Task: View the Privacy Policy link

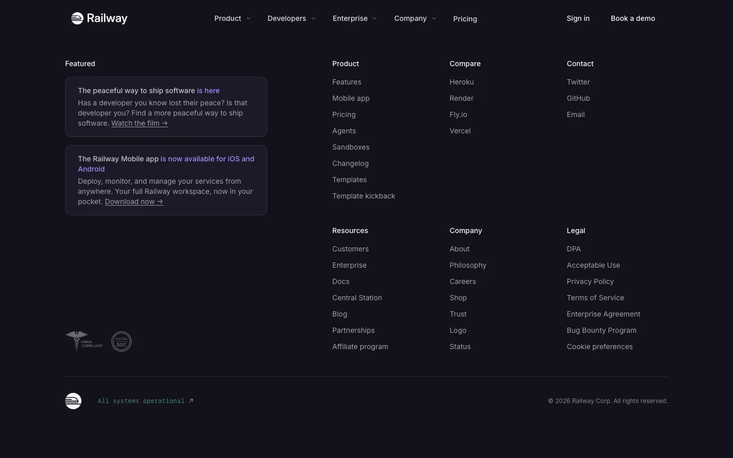Action: coord(590,281)
